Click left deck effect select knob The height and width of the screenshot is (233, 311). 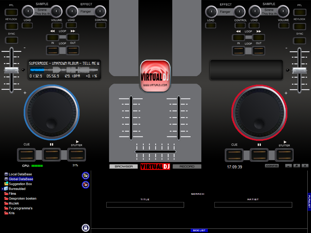tap(72, 12)
